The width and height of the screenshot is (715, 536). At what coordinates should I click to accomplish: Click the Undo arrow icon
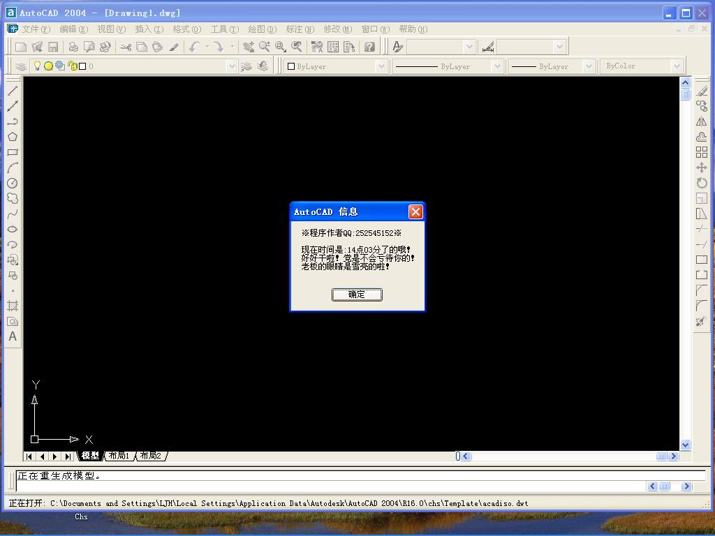195,47
